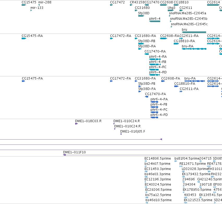Open transcript CG15475-RA
Image resolution: width=222 pixels, height=204 pixels.
pyautogui.click(x=24, y=38)
